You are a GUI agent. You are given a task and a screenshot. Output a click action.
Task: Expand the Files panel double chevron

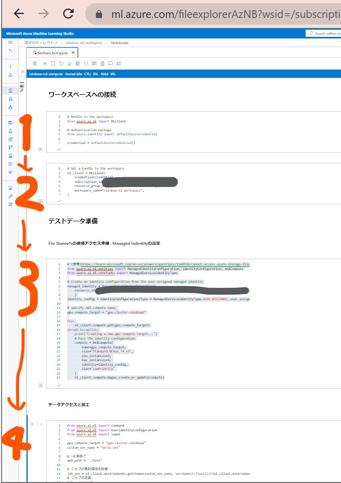[x=22, y=72]
